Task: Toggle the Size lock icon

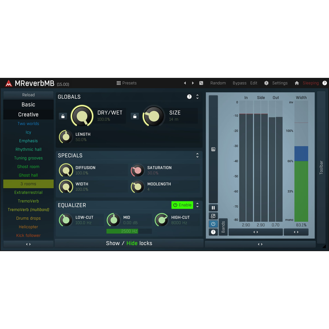Action: 135,116
